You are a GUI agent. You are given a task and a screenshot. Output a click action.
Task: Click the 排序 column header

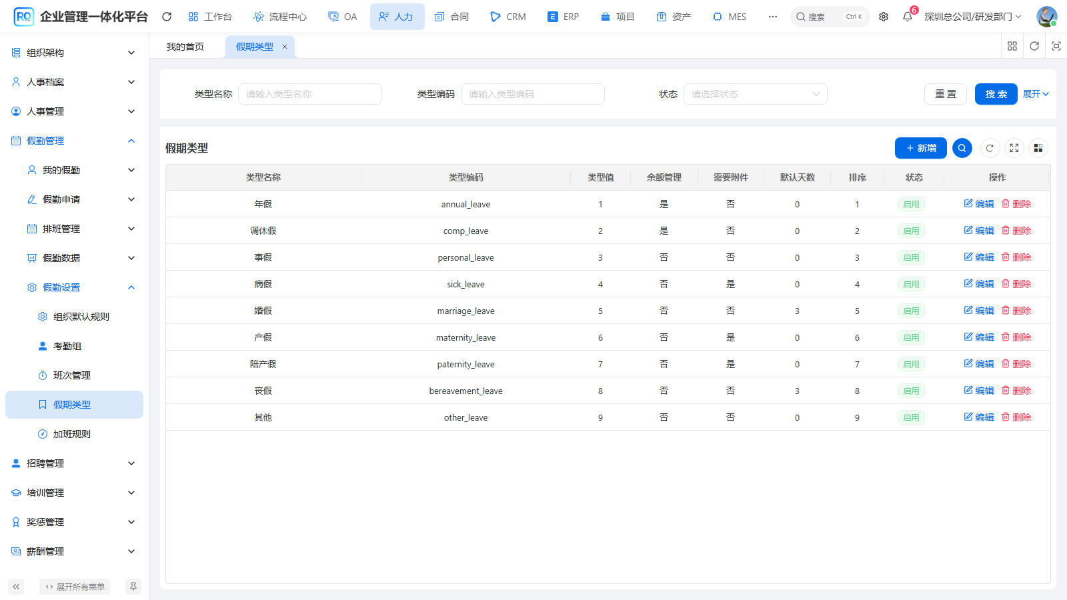858,177
